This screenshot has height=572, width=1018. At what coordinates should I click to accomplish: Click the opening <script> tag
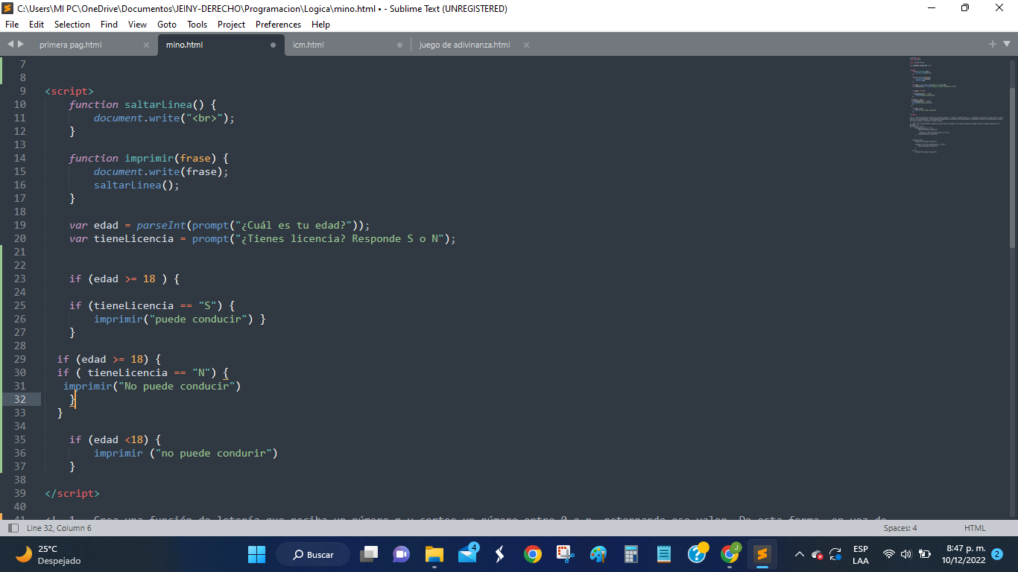coord(69,91)
